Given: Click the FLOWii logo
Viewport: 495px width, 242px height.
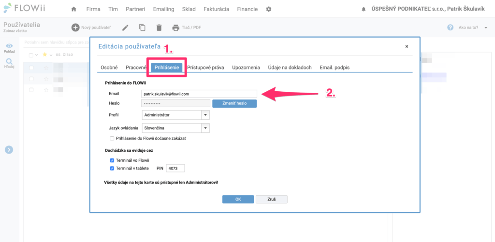Looking at the screenshot, I should [x=25, y=8].
